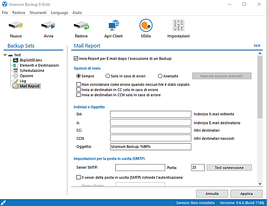Open the USilio icon
Screen dimensions: 267x206
click(146, 25)
